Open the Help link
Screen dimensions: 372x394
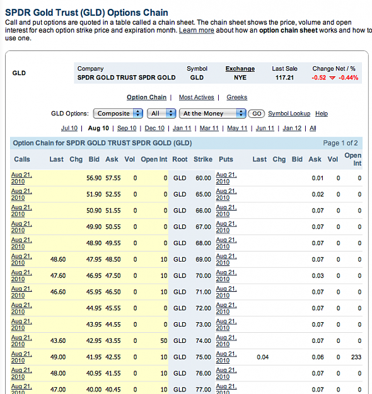point(322,113)
